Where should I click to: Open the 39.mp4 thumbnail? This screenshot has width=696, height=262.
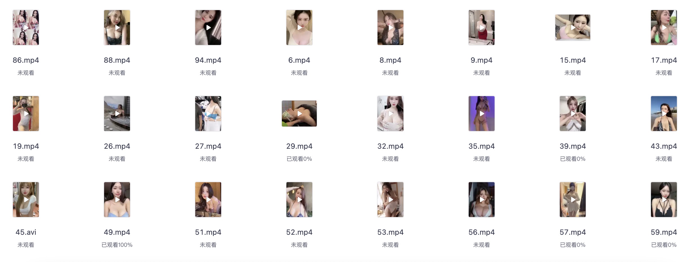pyautogui.click(x=573, y=114)
